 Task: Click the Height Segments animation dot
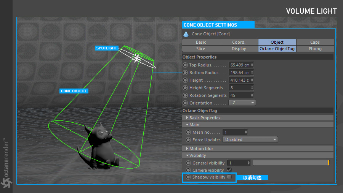[x=186, y=88]
